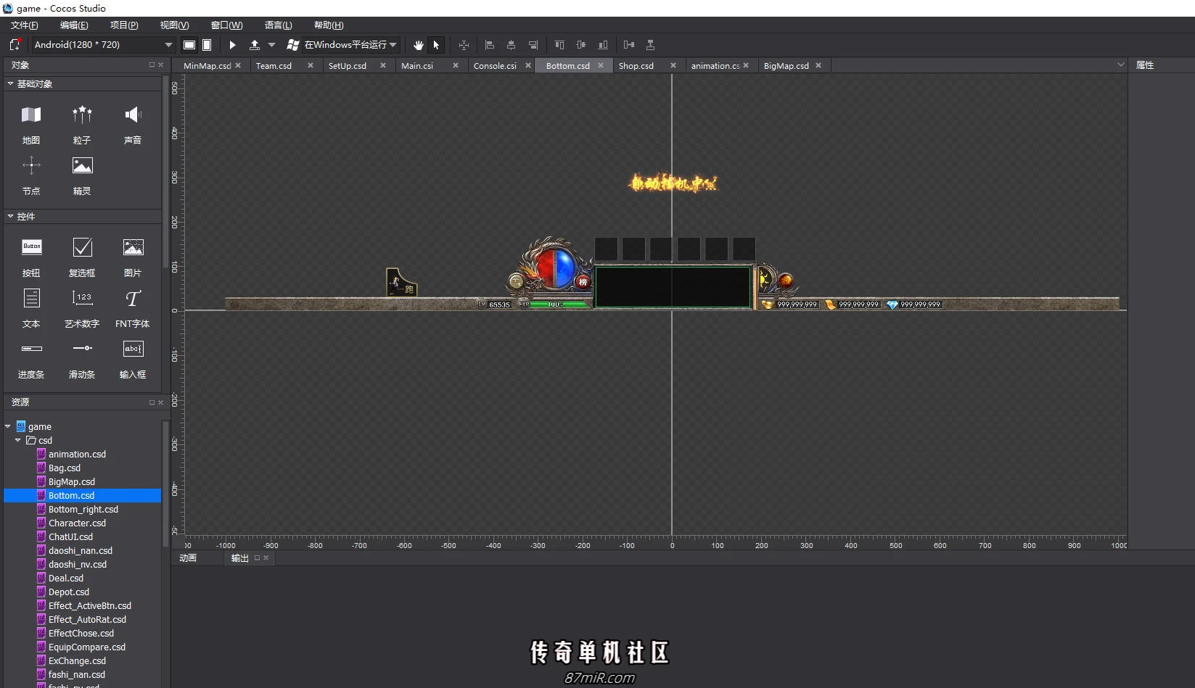Viewport: 1195px width, 688px height.
Task: Select Character.csd in resource tree
Action: [77, 523]
